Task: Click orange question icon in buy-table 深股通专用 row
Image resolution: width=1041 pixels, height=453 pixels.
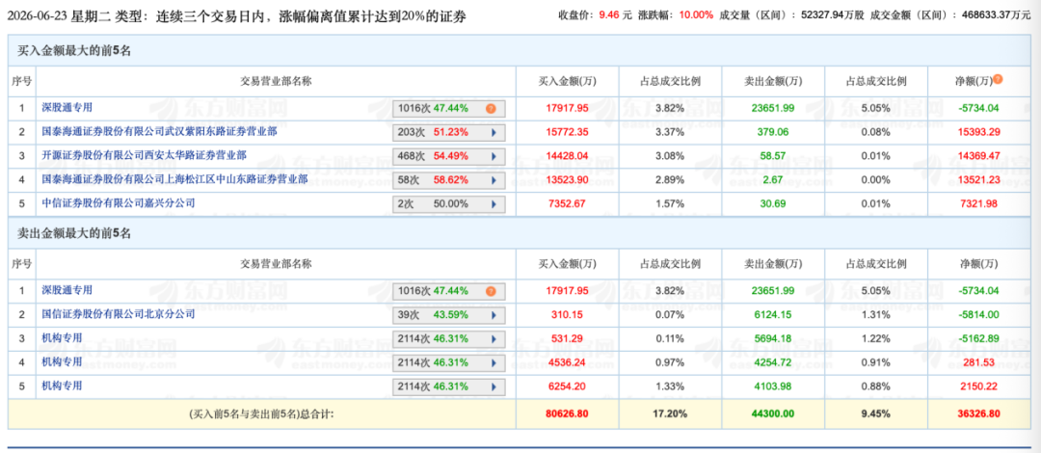Action: tap(491, 108)
